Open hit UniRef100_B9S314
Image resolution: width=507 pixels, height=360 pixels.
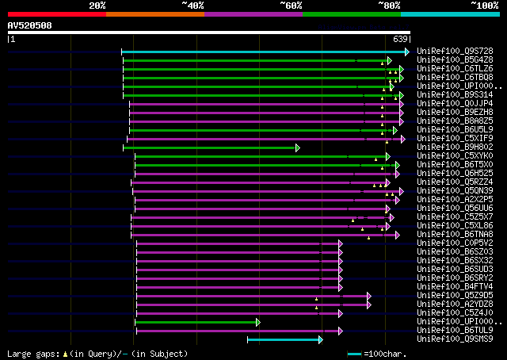point(455,95)
